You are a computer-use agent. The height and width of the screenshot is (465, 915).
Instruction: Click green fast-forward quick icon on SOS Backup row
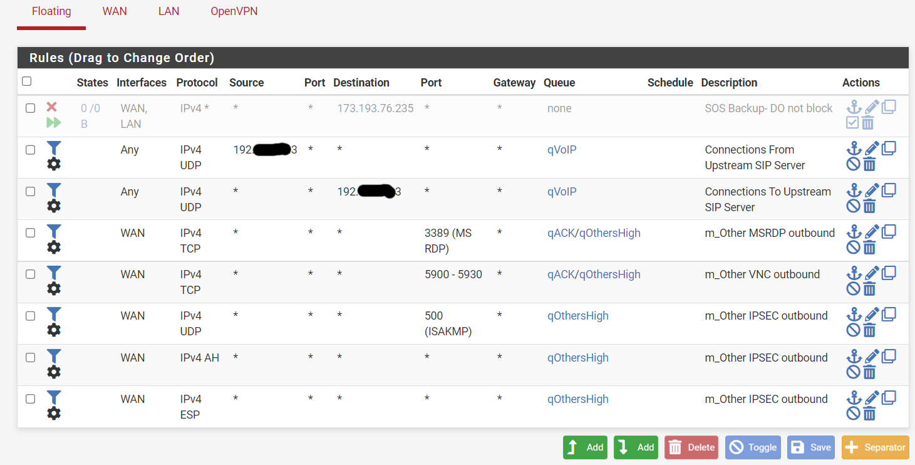point(54,122)
